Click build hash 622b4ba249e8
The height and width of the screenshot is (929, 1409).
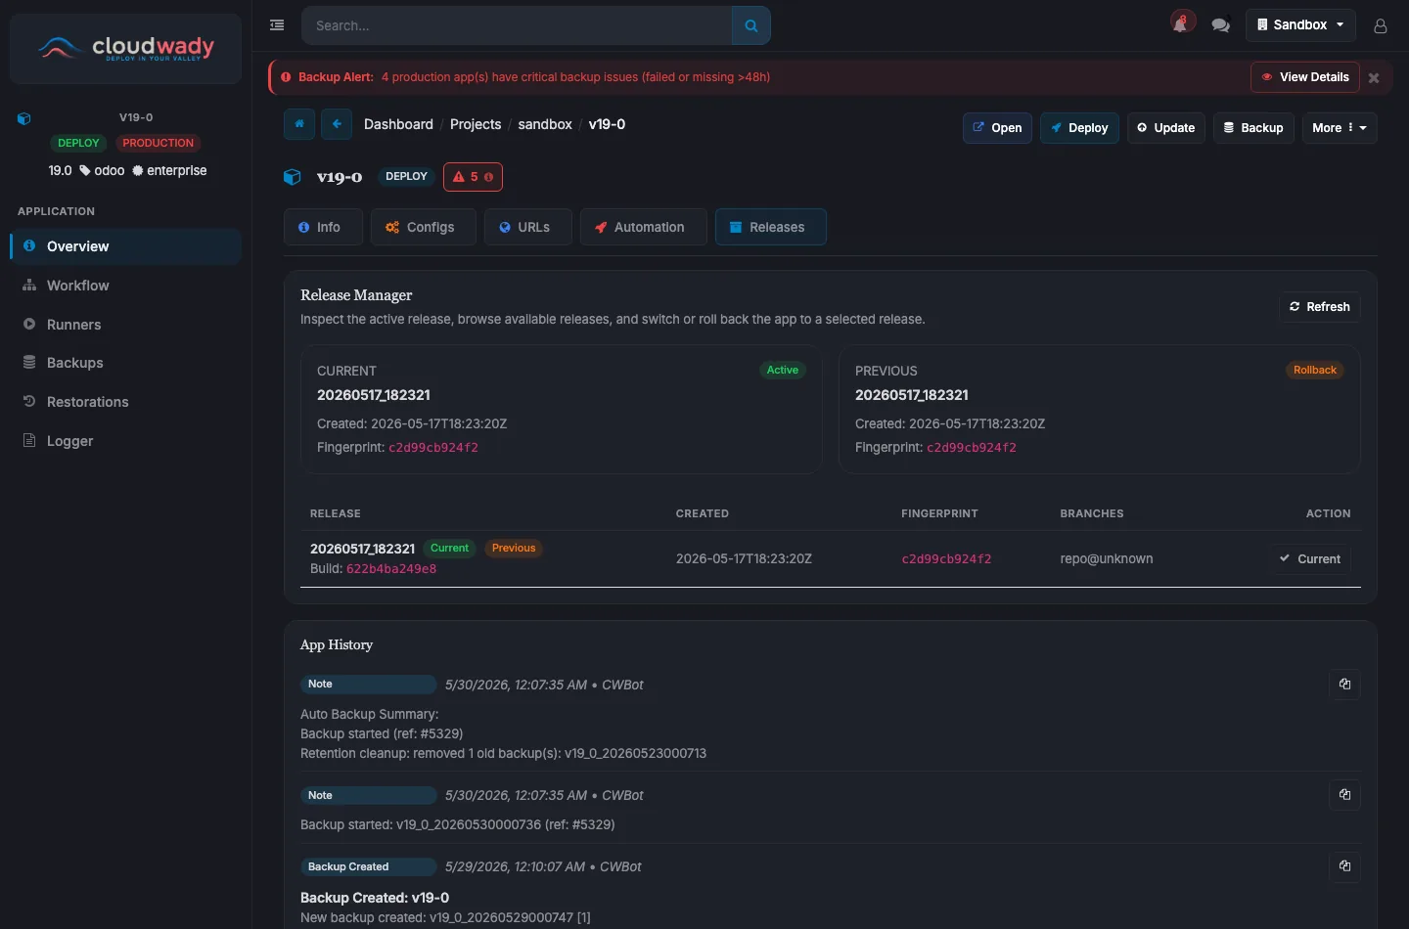pos(391,569)
